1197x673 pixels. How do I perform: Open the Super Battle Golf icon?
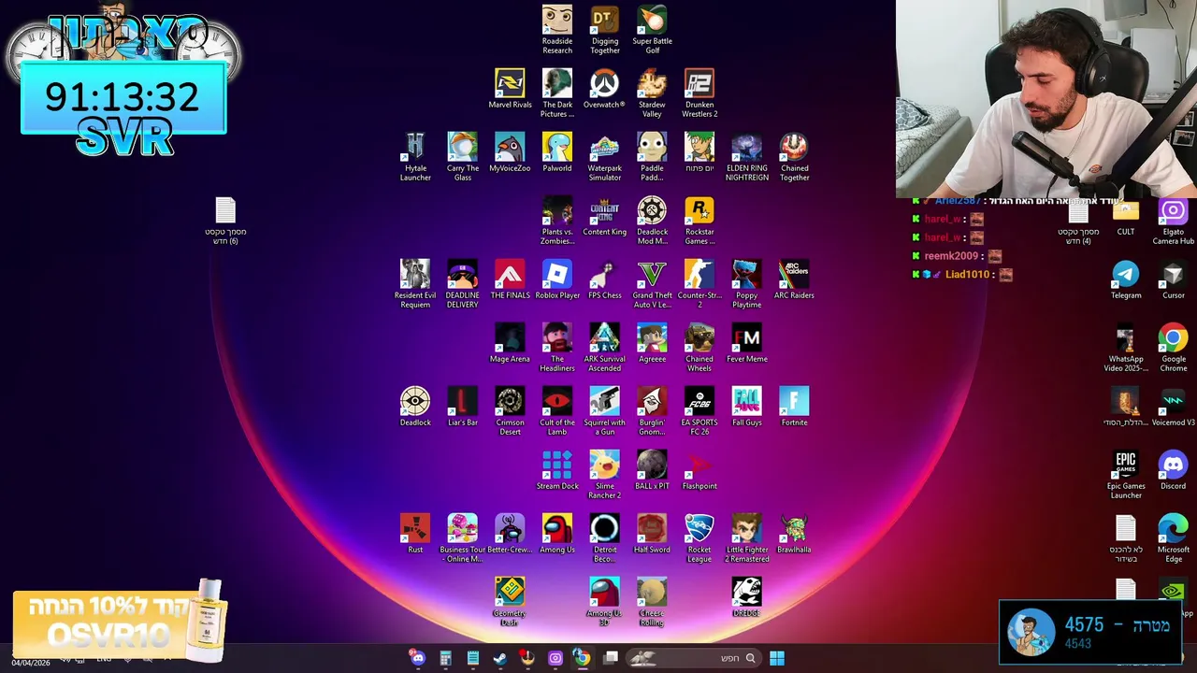click(x=653, y=29)
